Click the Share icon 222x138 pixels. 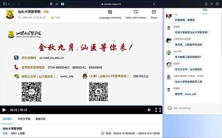click(x=154, y=12)
